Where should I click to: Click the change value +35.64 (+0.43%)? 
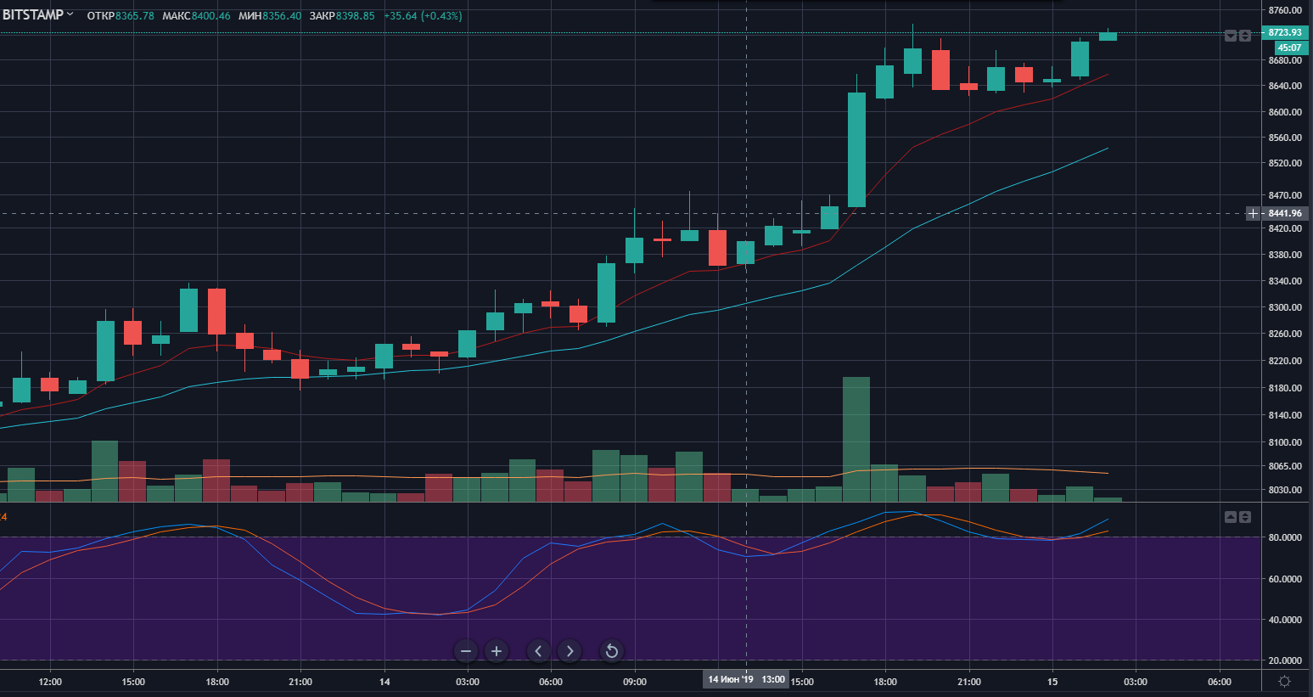(423, 16)
